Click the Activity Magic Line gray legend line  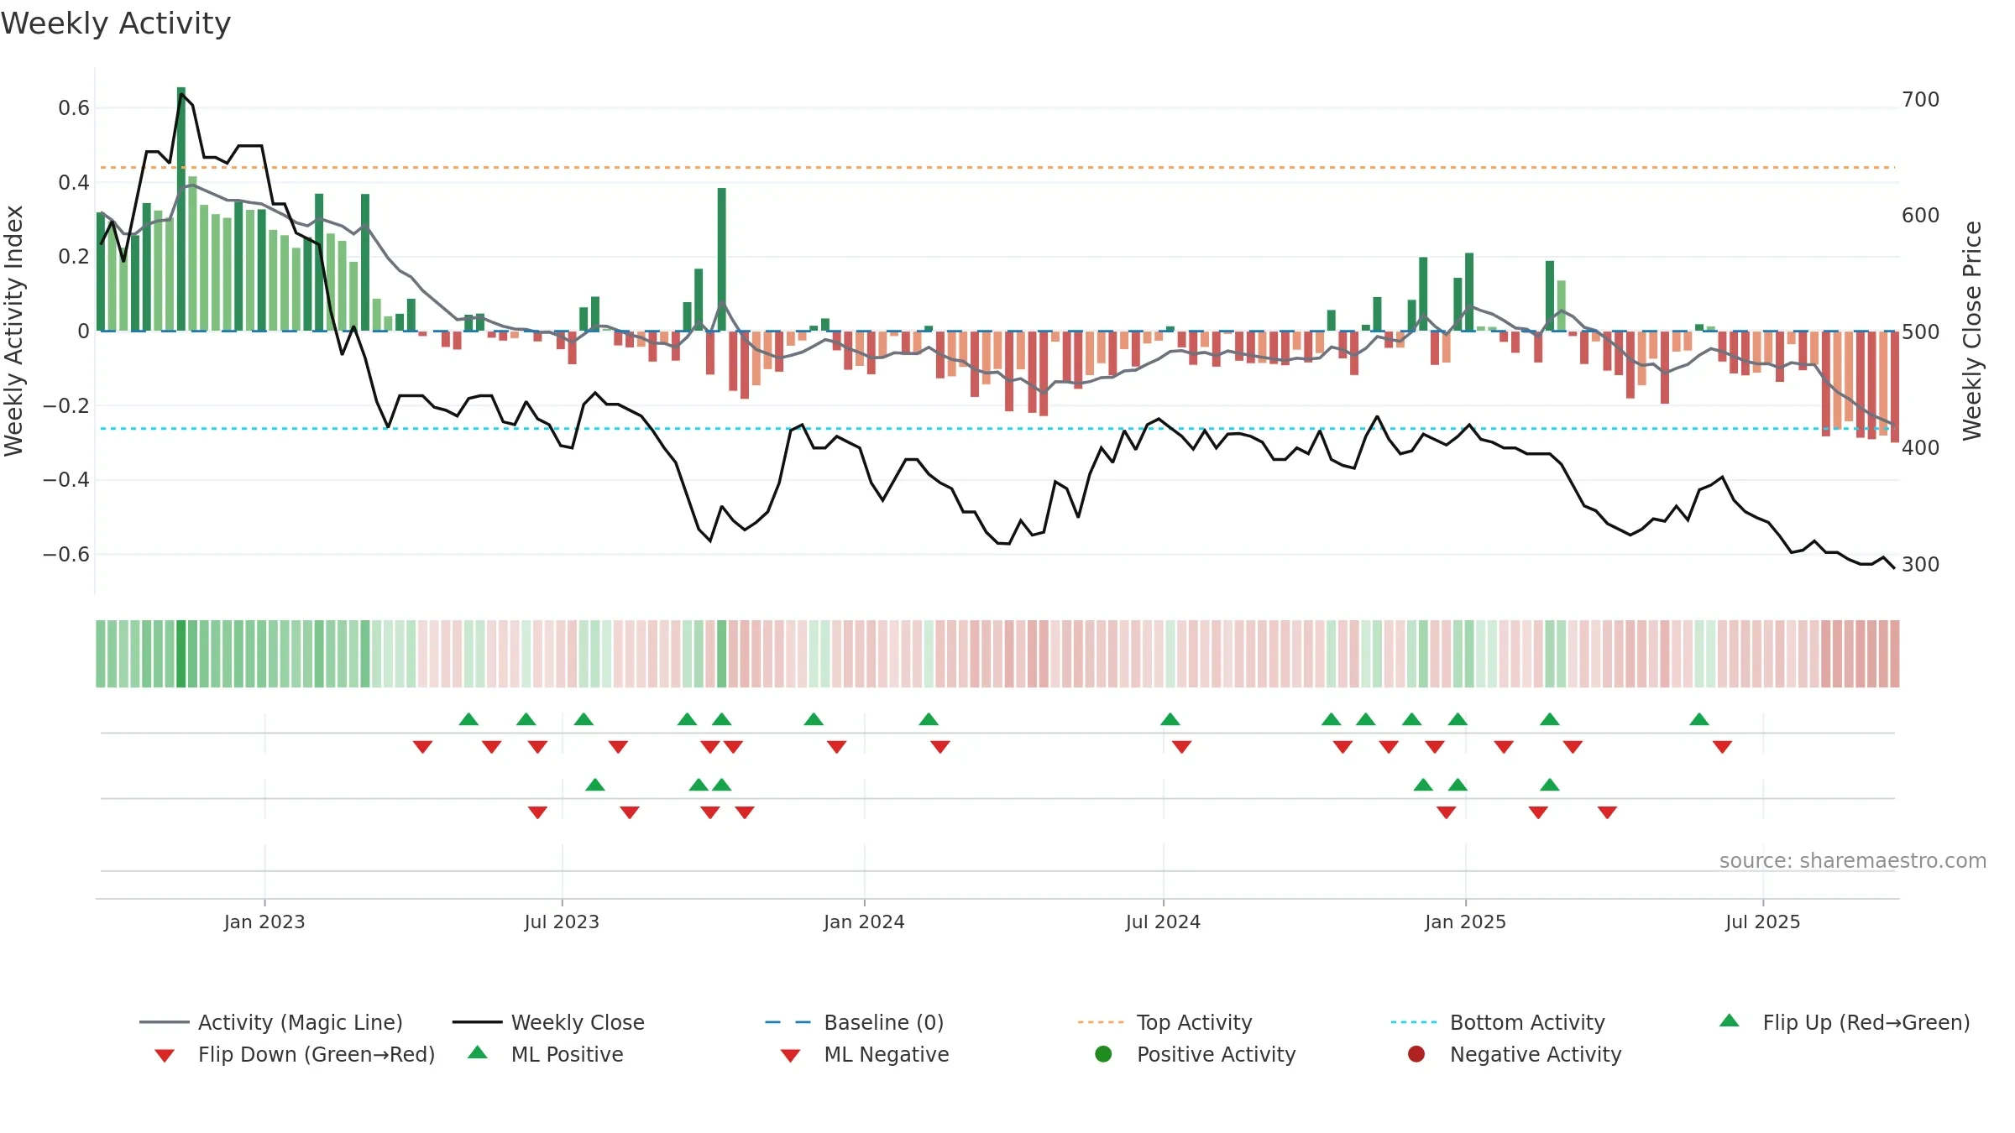click(164, 1022)
